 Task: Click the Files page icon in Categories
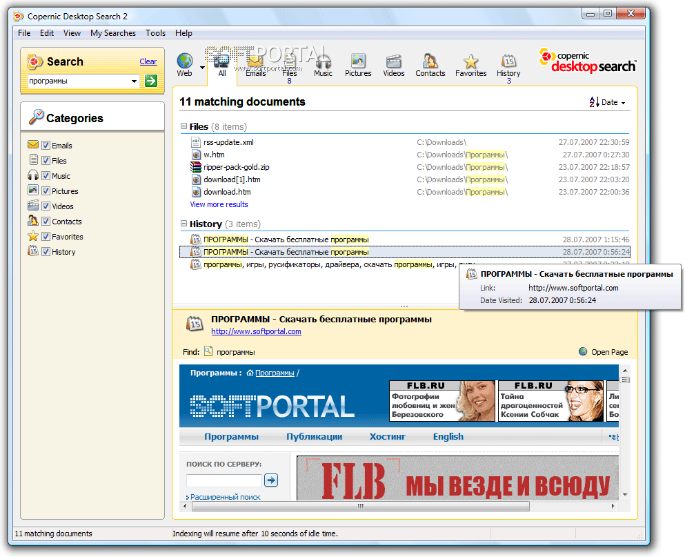33,160
